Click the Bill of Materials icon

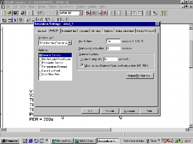[x=140, y=13]
